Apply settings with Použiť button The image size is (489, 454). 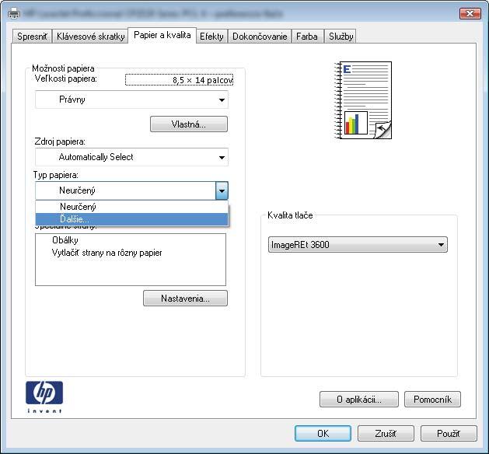449,434
